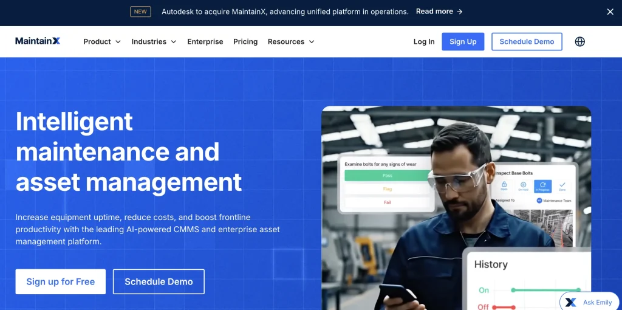
Task: Click Schedule Demo in the hero section
Action: coord(159,282)
